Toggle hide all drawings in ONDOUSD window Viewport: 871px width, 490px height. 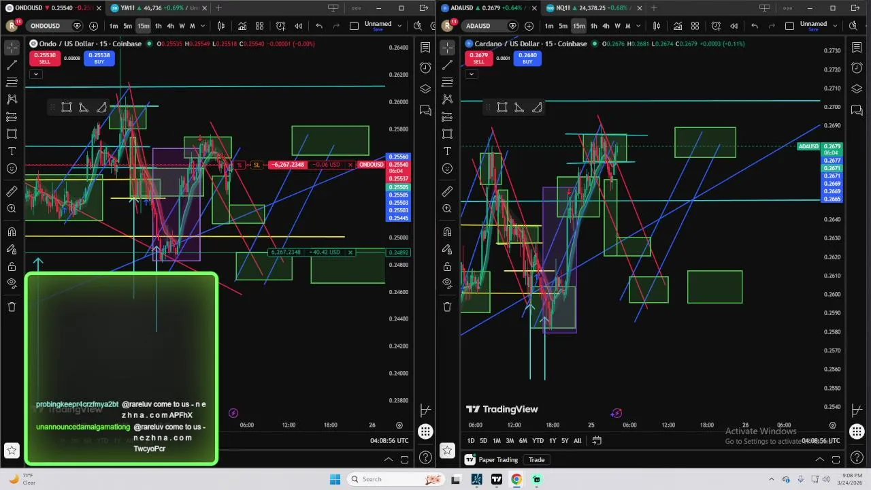pyautogui.click(x=12, y=283)
